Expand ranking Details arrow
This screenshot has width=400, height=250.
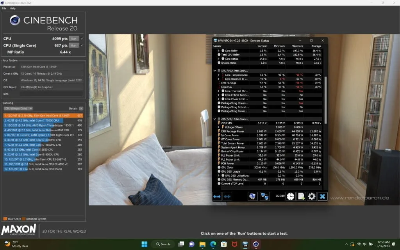[81, 109]
